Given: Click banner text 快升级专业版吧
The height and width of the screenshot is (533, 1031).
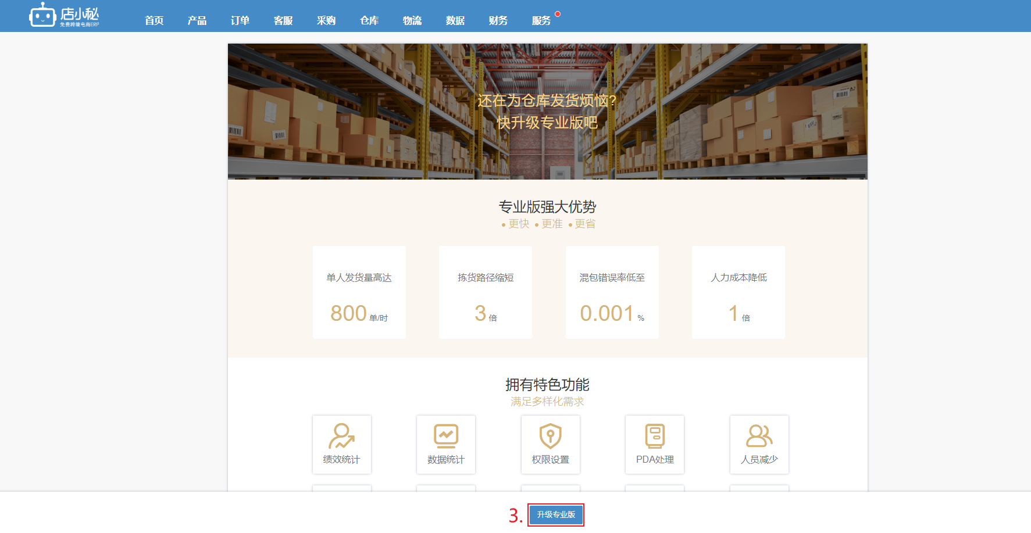Looking at the screenshot, I should point(548,123).
